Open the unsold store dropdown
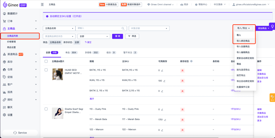This screenshot has height=138, width=275. 149,28
